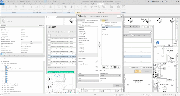Tick the Project Parameter checkbox
Screen dimensions: 180x96
(x=79, y=25)
